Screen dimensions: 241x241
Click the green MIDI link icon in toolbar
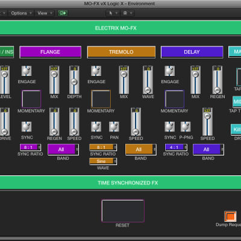pyautogui.click(x=63, y=13)
